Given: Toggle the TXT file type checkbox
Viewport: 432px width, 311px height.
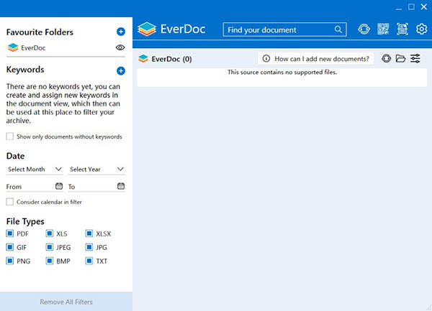Looking at the screenshot, I should 89,261.
